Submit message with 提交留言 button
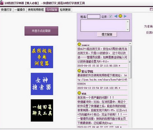This screenshot has height=130, width=153. (x=107, y=35)
